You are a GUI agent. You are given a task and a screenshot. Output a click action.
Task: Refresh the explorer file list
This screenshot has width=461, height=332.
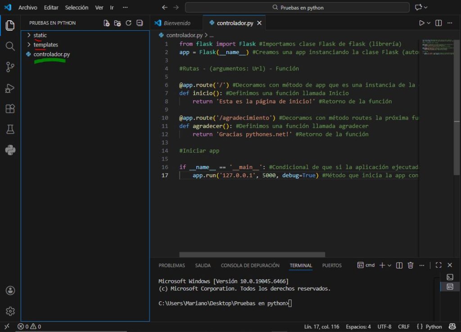coord(128,23)
